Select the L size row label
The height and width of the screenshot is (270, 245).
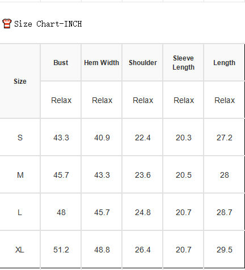20,212
